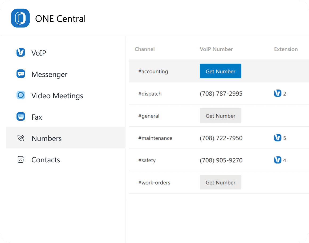Viewport: 309px width, 243px height.
Task: Click the Numbers phone icon
Action: point(21,138)
